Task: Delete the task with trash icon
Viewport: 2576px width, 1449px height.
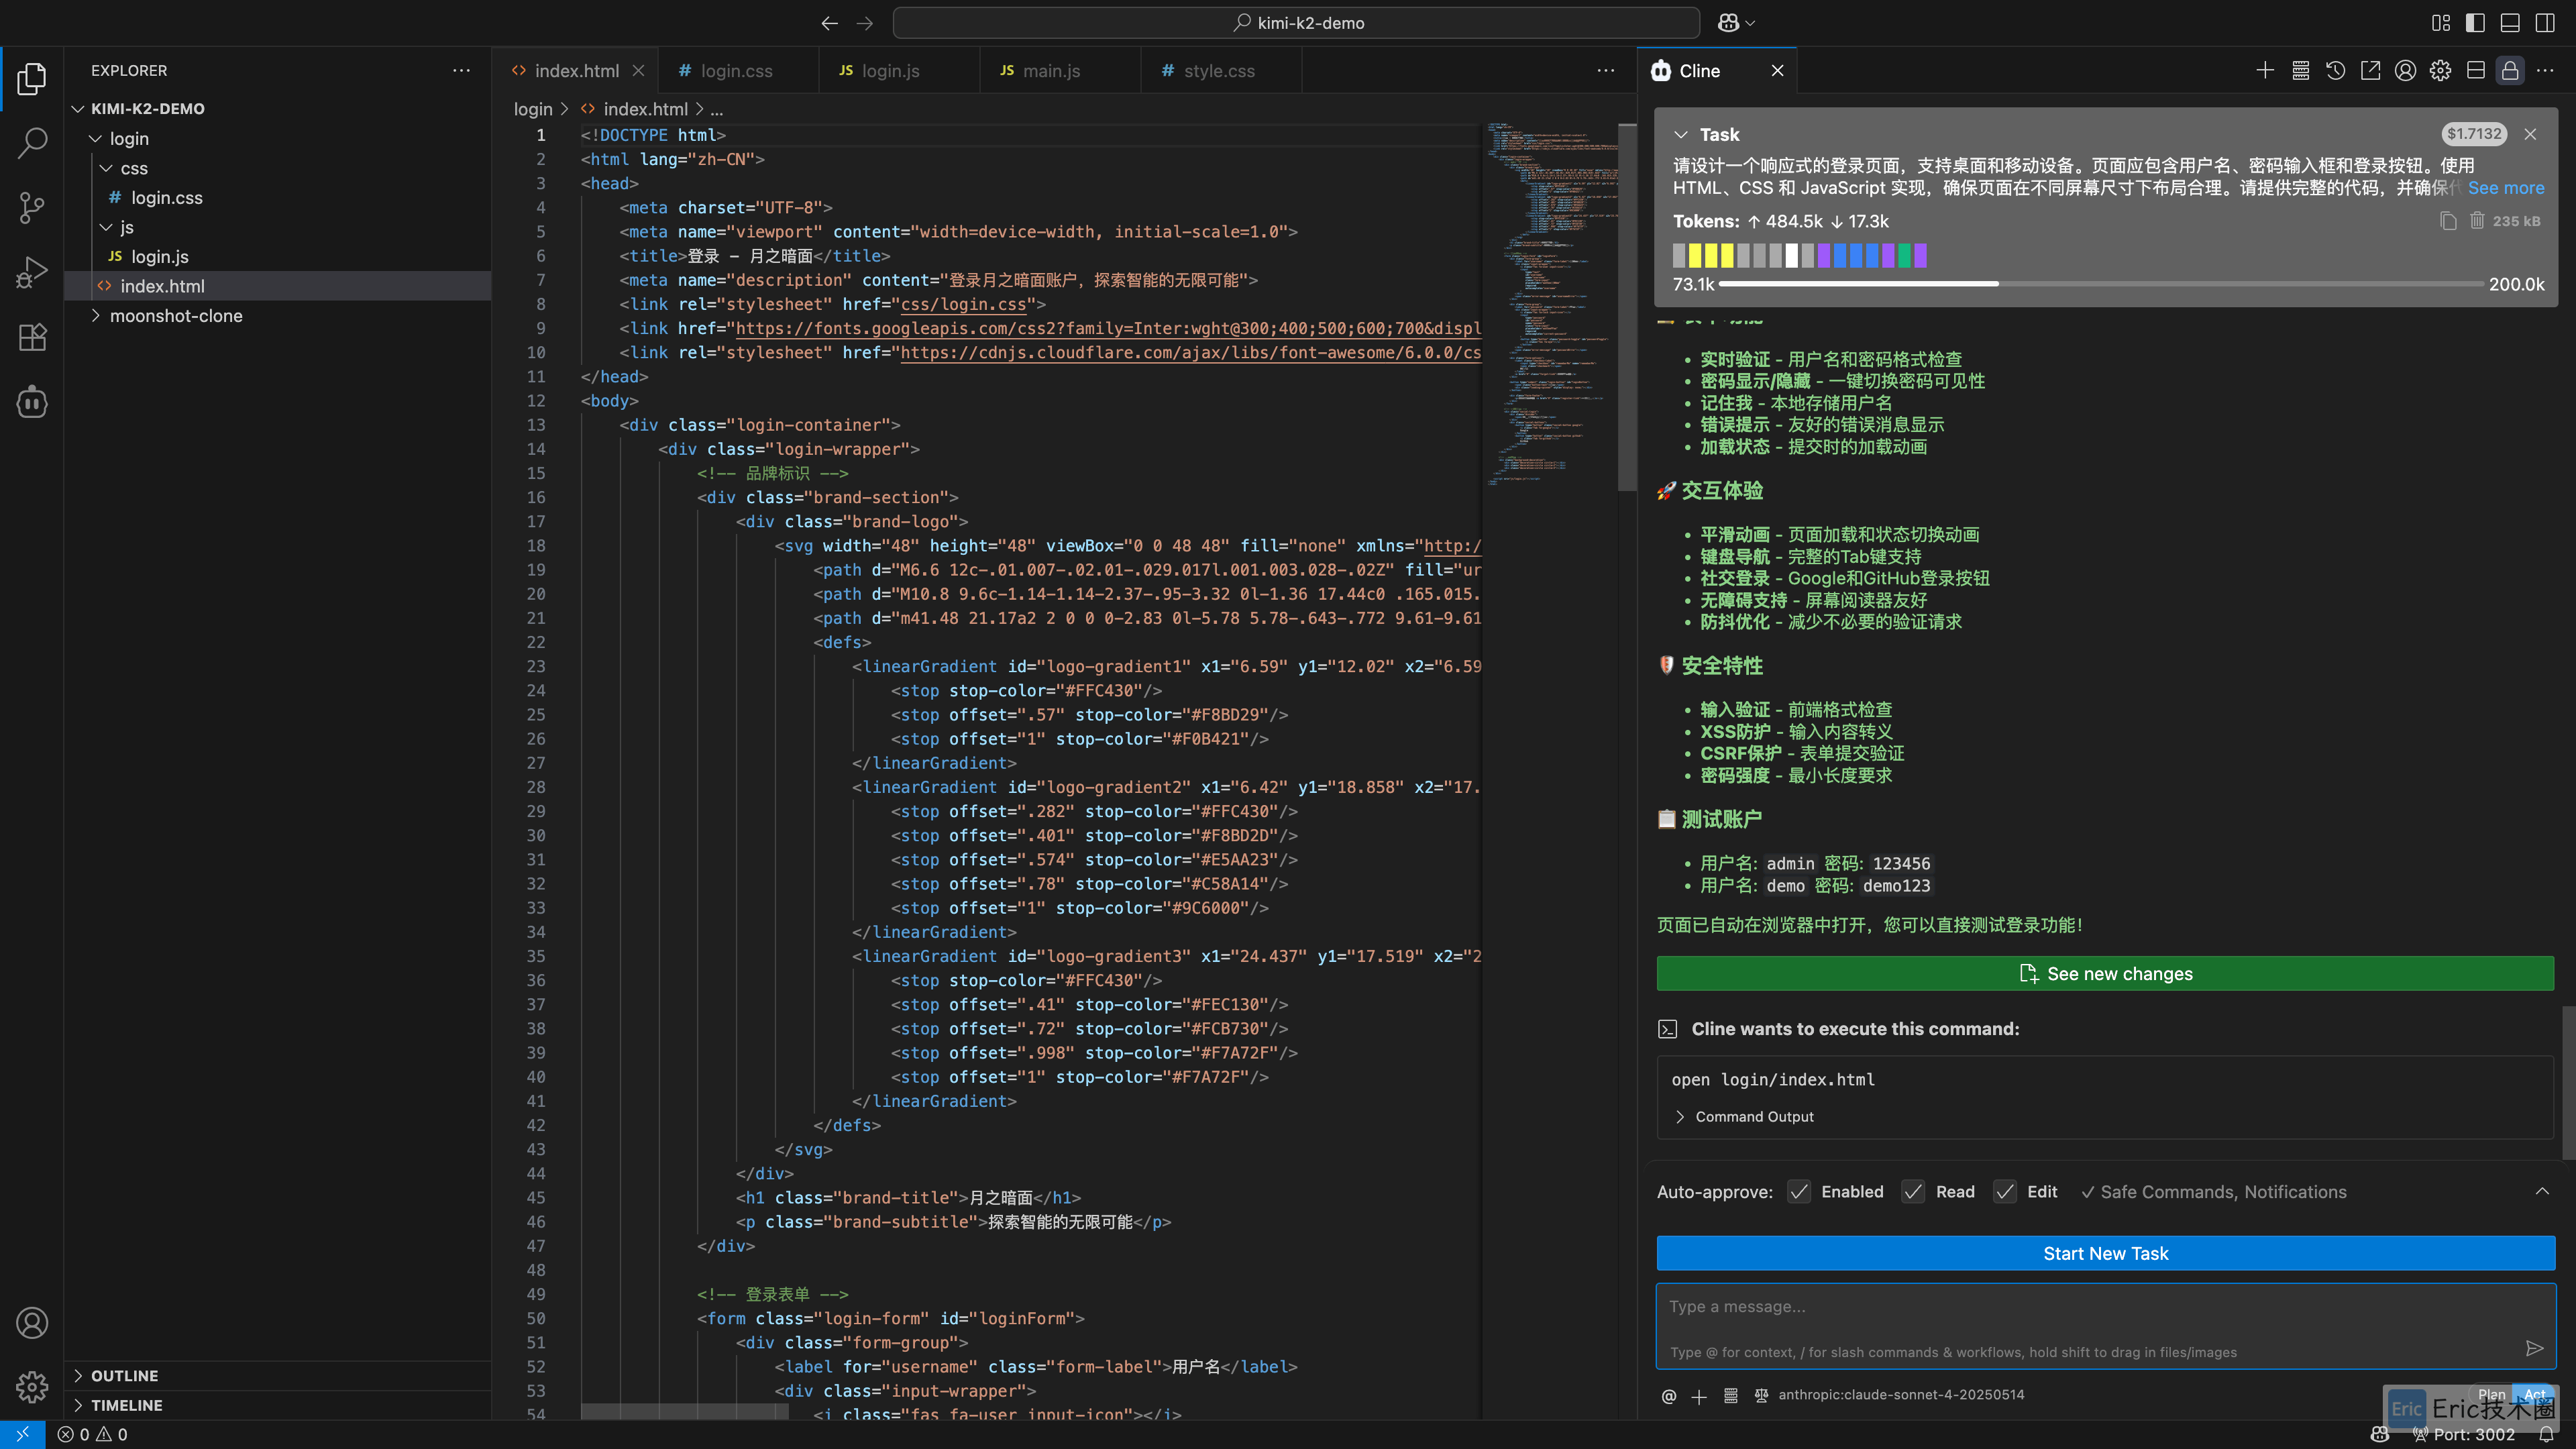Action: tap(2477, 221)
